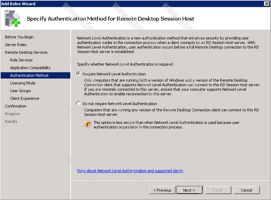Screen dimensions: 271x200
Task: Open the Server Roles step
Action: click(16, 45)
